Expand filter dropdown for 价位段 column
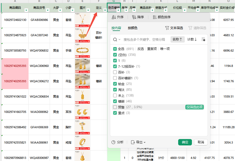 click(x=183, y=10)
